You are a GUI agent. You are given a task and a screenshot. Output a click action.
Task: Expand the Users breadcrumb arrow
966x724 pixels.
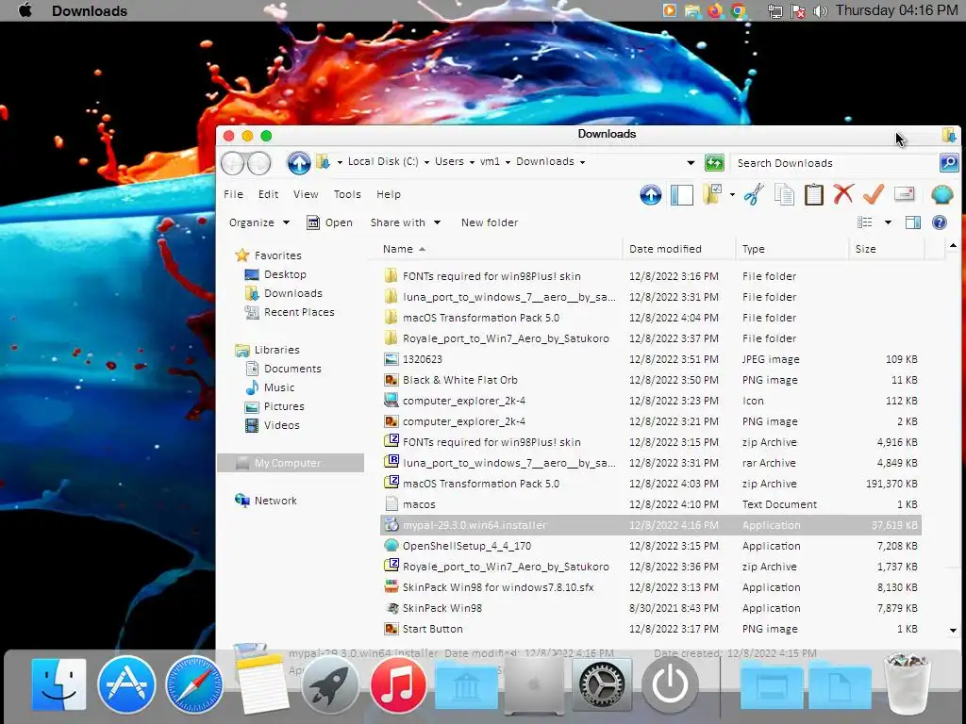tap(472, 162)
